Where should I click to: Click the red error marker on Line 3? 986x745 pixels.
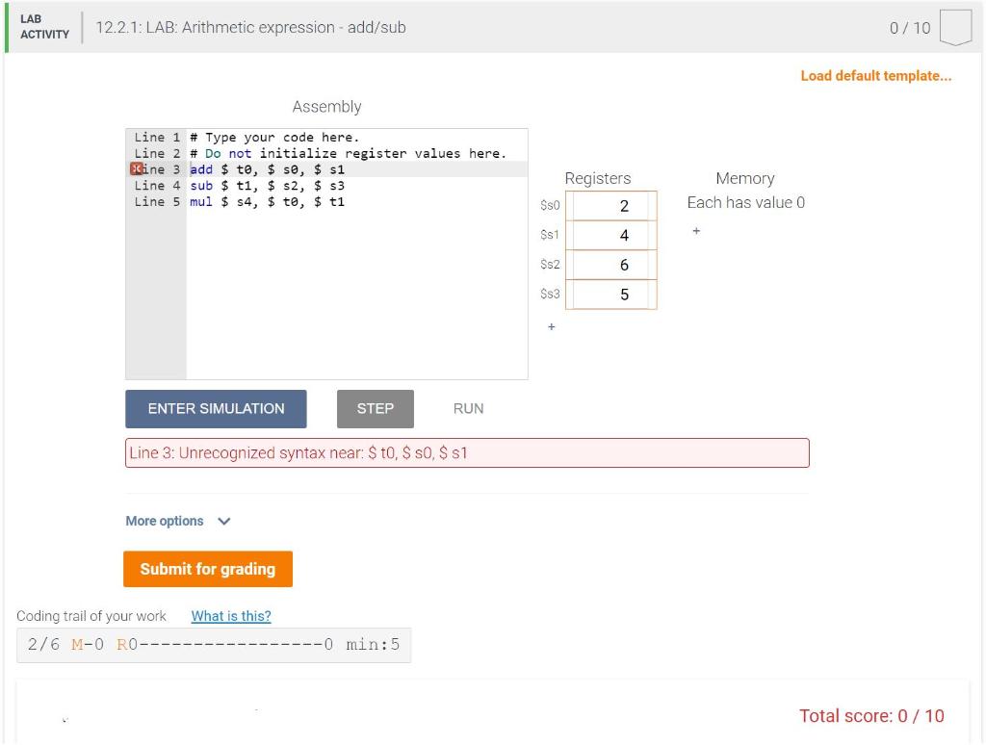tap(138, 168)
